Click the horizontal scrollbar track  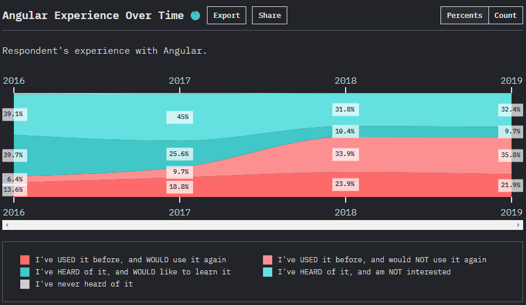point(262,225)
